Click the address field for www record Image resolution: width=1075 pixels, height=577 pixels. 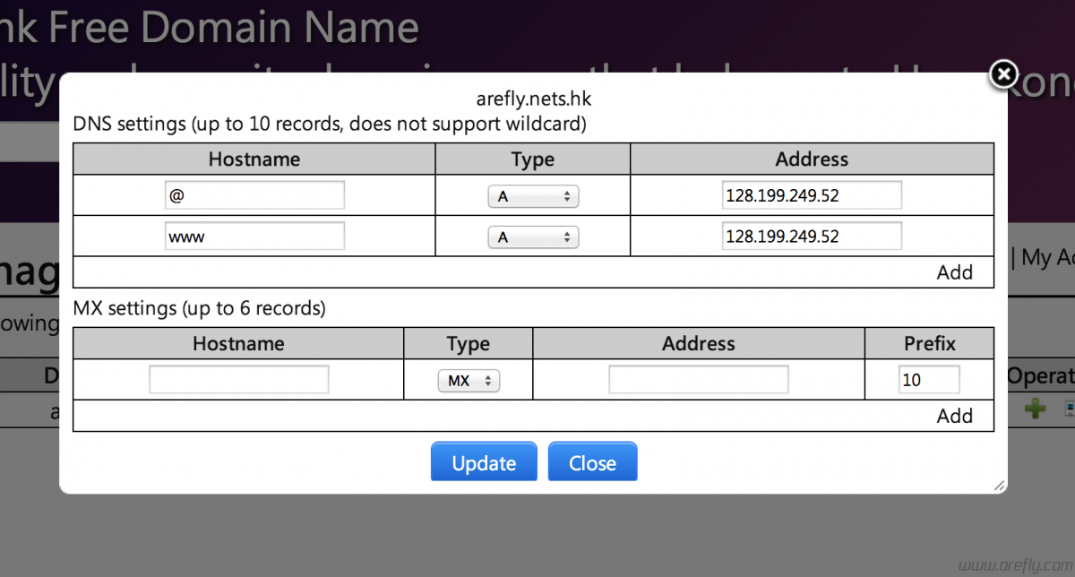coord(812,237)
